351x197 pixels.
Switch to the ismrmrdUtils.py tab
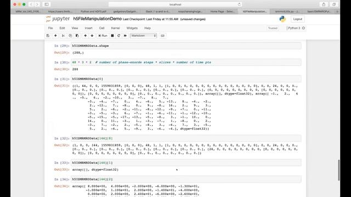coord(287,11)
